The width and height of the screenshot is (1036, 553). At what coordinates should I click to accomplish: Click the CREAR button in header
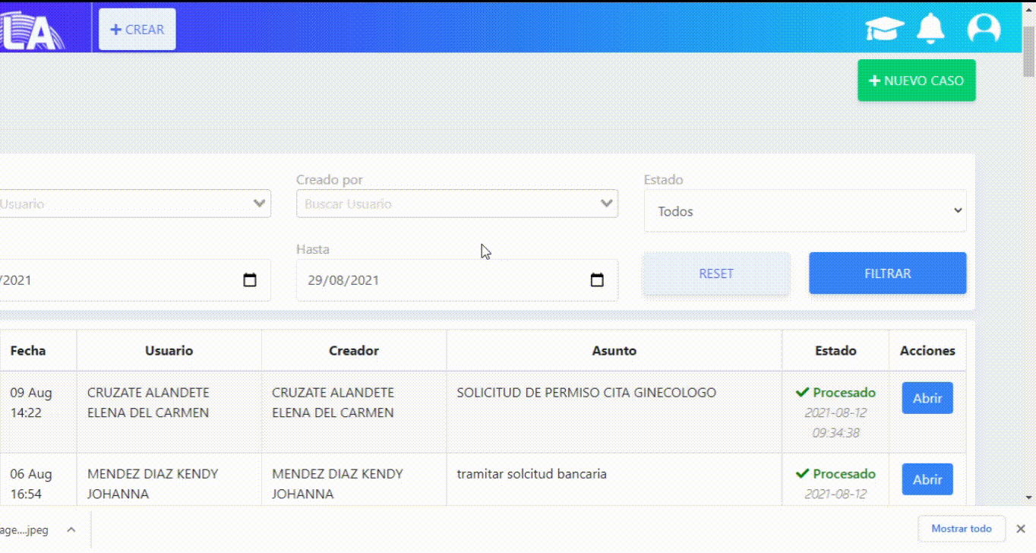[137, 30]
